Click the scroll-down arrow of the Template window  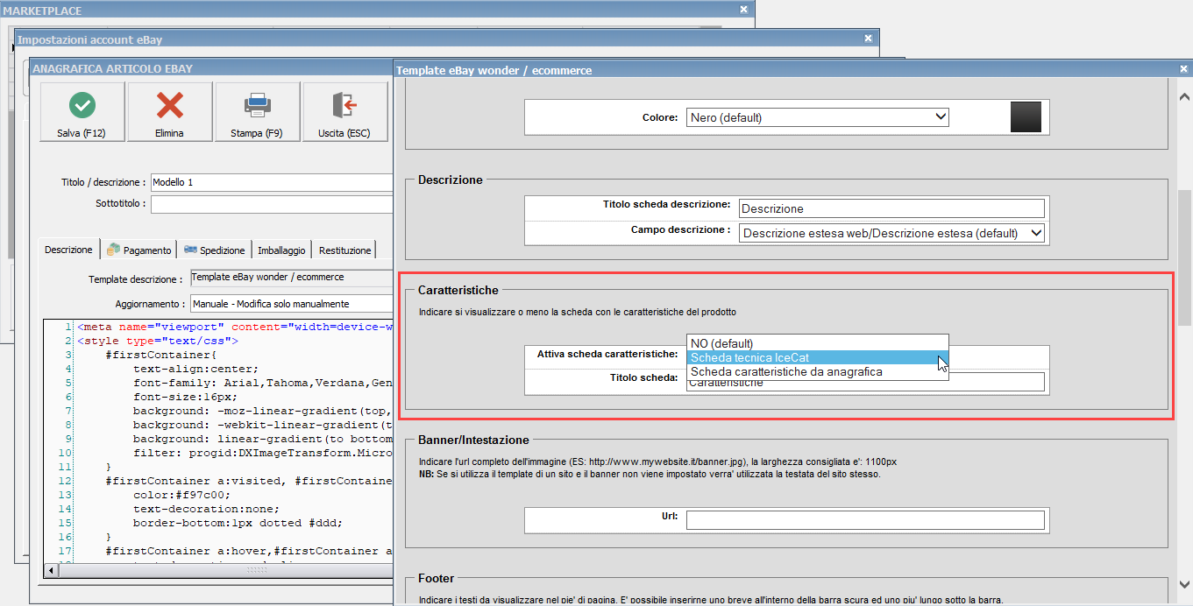click(x=1183, y=584)
